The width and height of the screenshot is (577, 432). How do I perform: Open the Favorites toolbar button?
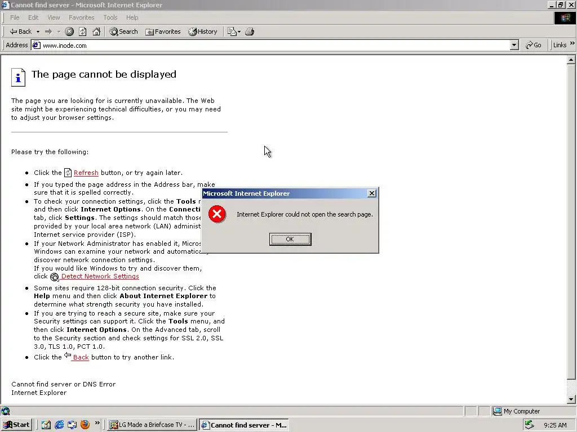pos(163,31)
